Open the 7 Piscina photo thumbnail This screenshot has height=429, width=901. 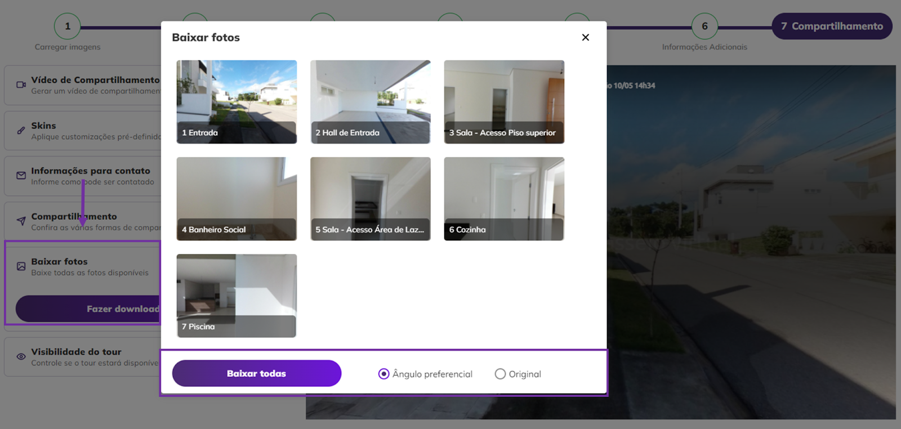point(237,296)
